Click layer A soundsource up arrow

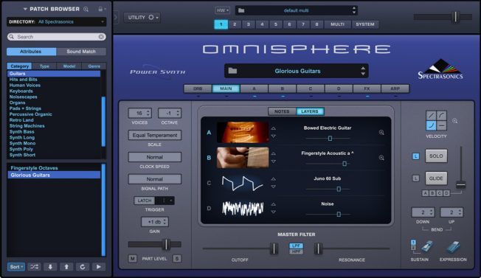pyautogui.click(x=273, y=128)
